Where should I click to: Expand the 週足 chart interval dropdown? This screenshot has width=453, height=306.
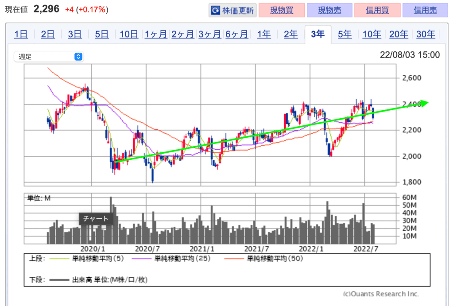click(49, 57)
